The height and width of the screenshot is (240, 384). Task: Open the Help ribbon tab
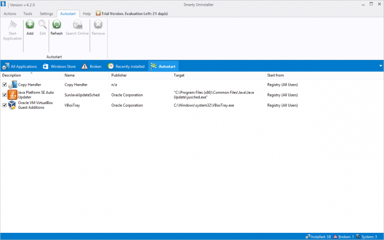(87, 14)
